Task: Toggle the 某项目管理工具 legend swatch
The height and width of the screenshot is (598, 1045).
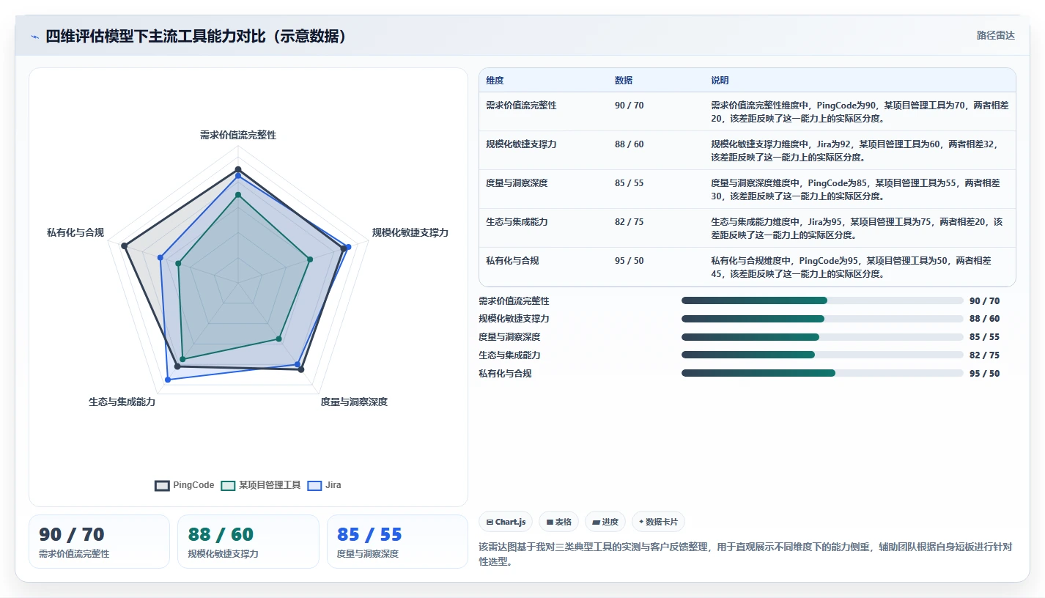Action: coord(228,485)
